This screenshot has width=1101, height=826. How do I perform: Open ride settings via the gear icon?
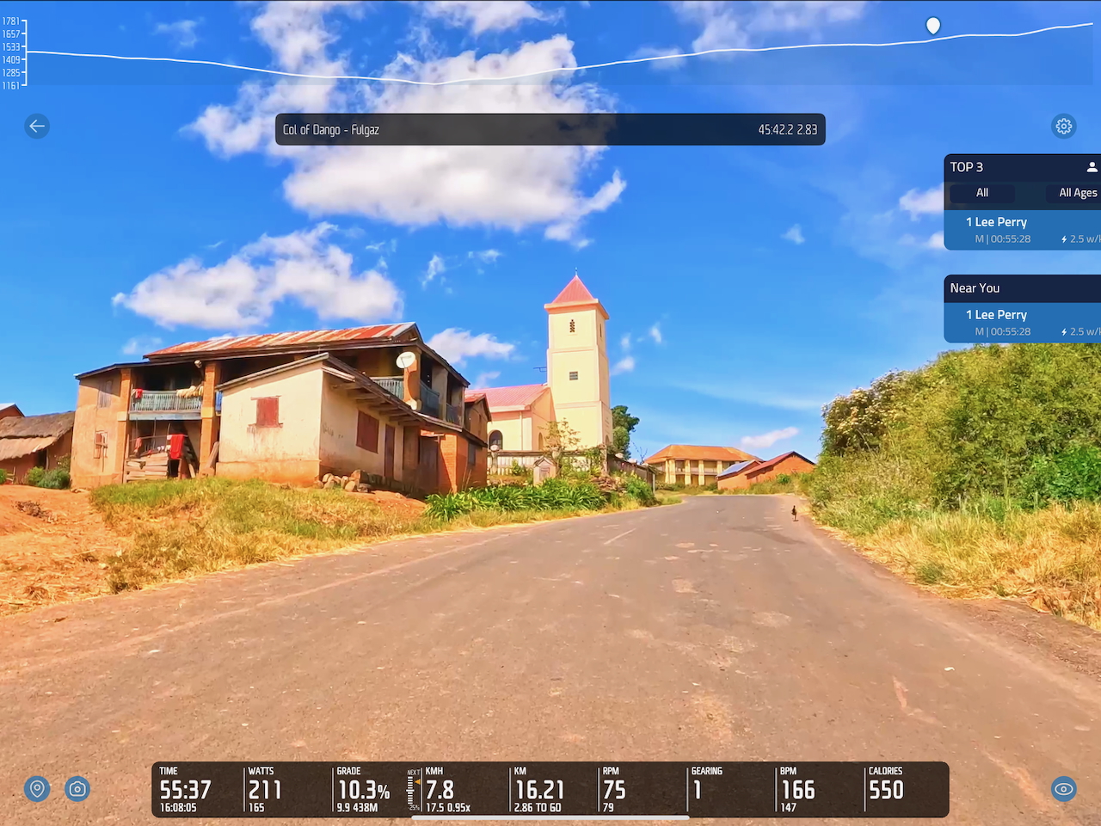tap(1064, 126)
